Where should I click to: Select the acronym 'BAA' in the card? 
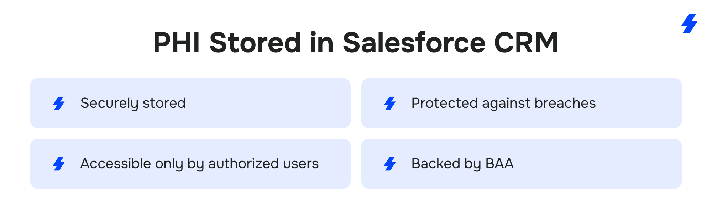[x=499, y=164]
